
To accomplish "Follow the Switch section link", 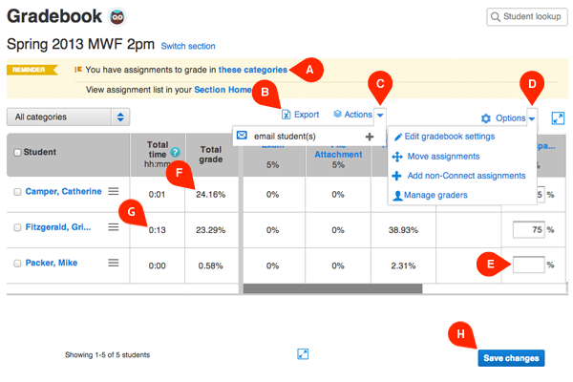I will (x=188, y=46).
